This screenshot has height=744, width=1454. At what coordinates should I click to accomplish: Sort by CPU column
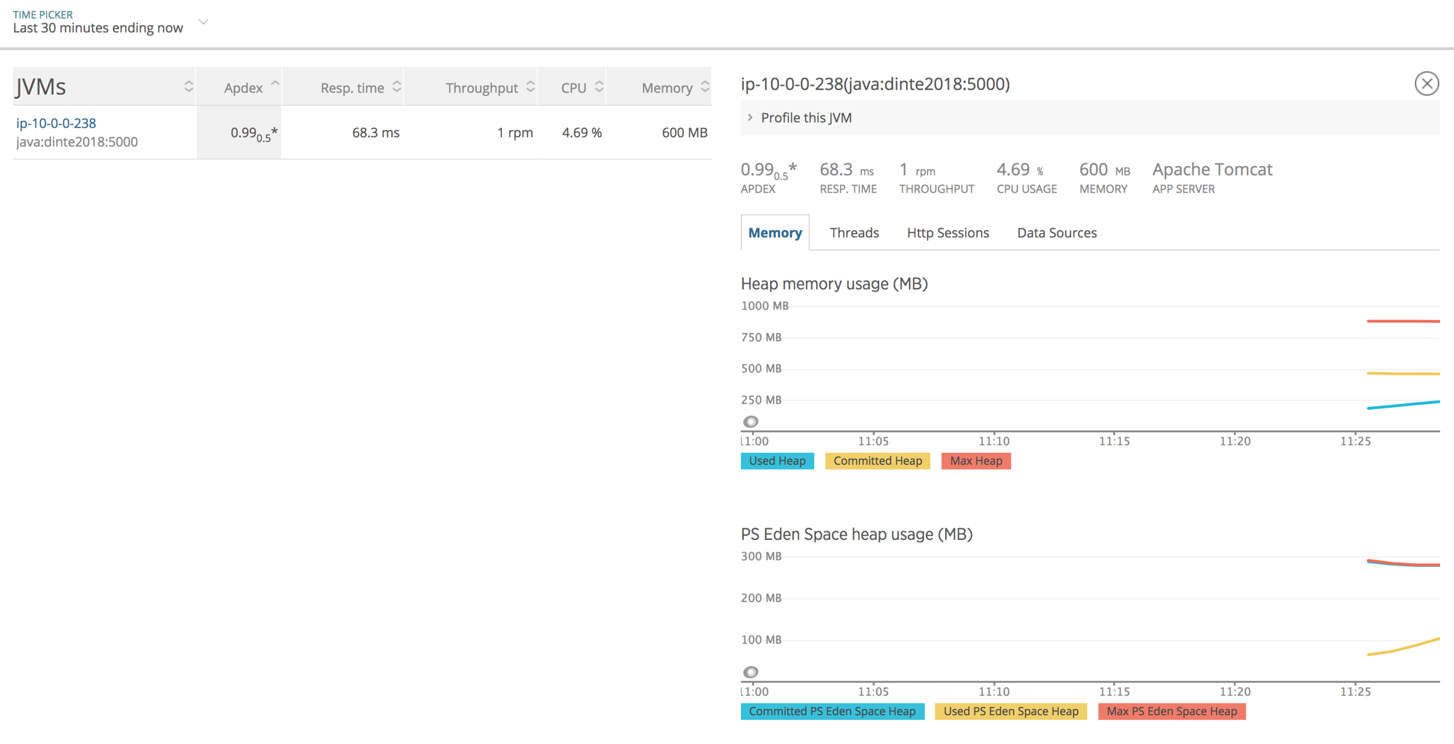[599, 87]
